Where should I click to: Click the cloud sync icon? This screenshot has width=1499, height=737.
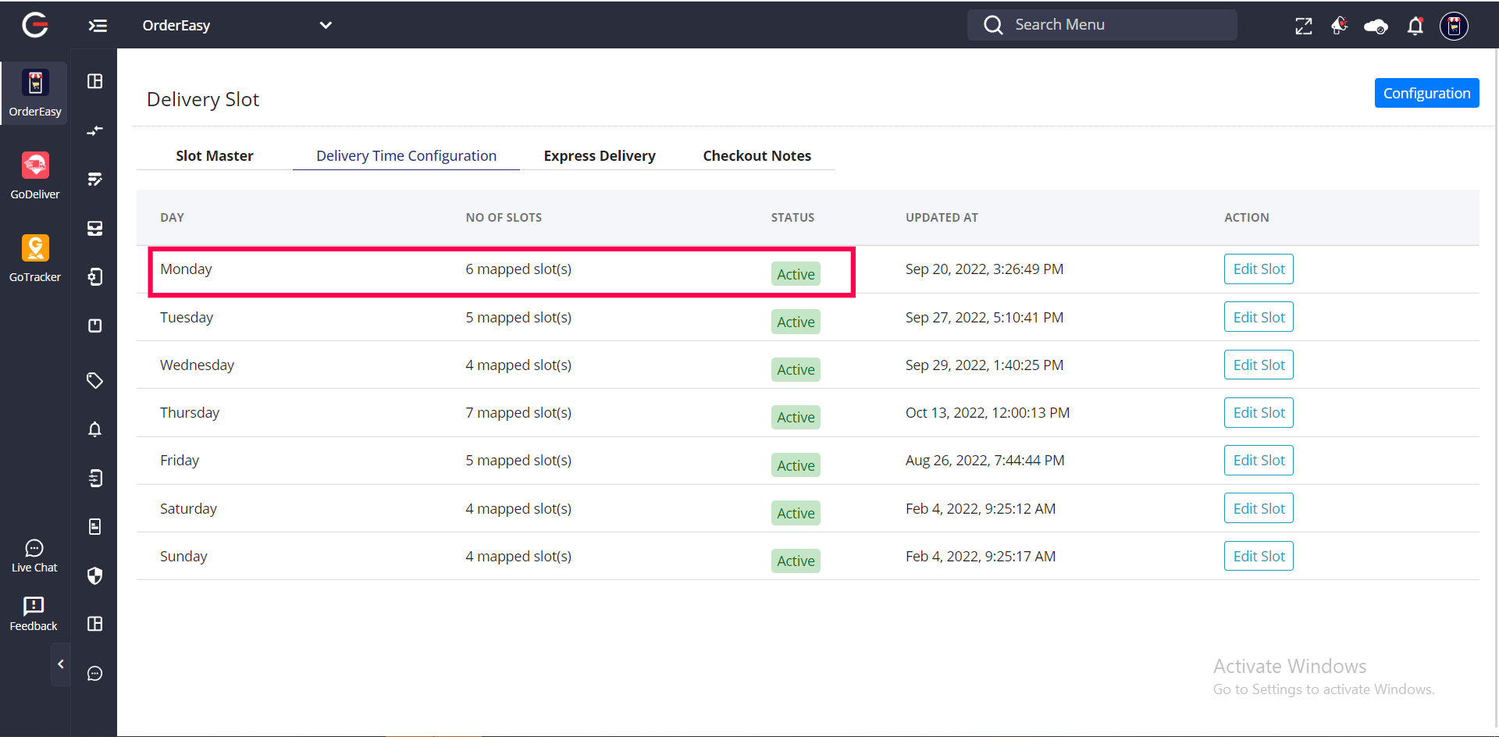1376,27
